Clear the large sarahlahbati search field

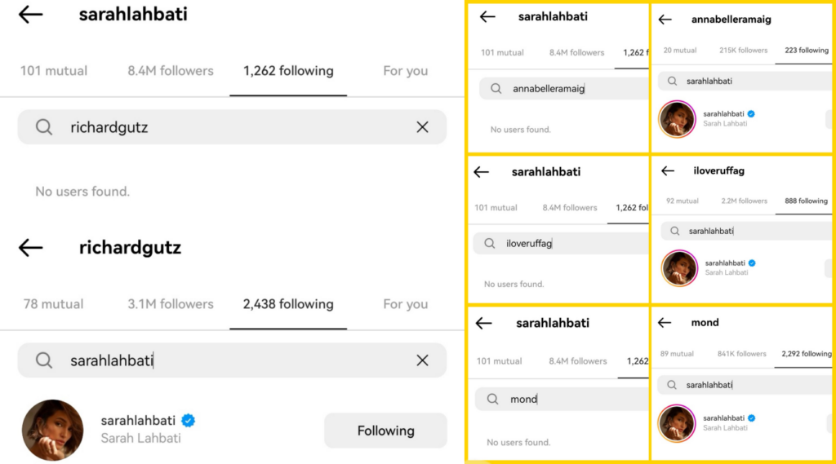click(x=422, y=360)
